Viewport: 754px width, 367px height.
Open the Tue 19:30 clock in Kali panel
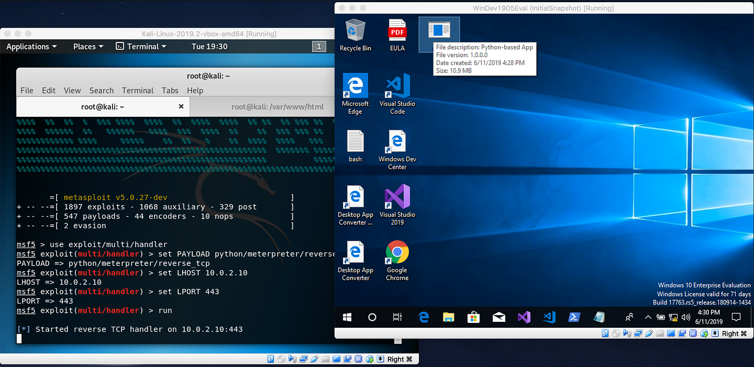pyautogui.click(x=210, y=47)
